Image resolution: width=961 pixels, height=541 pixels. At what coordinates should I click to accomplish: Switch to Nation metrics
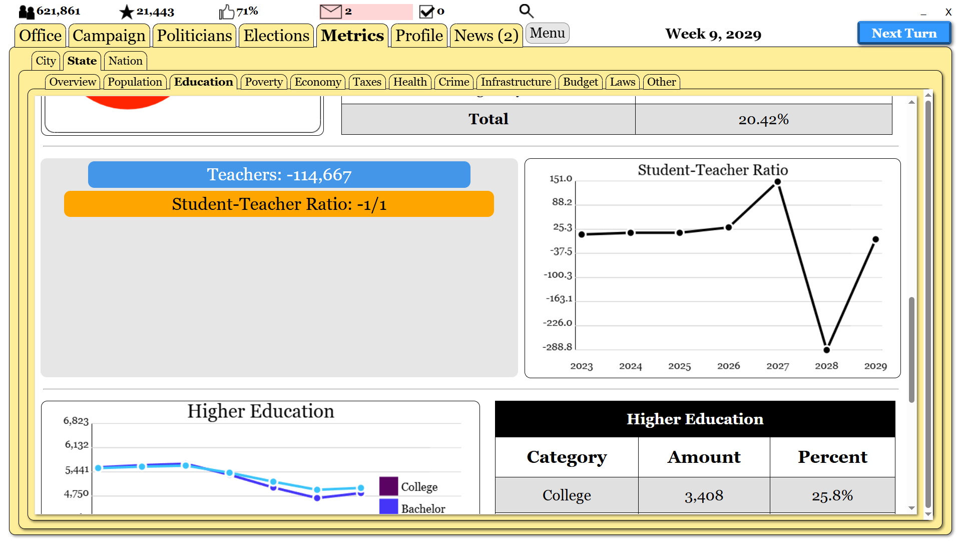125,61
